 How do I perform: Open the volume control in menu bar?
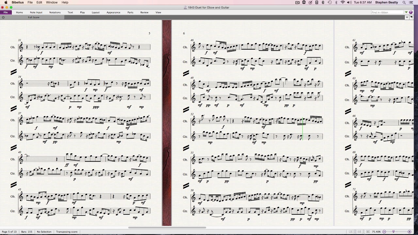349,2
